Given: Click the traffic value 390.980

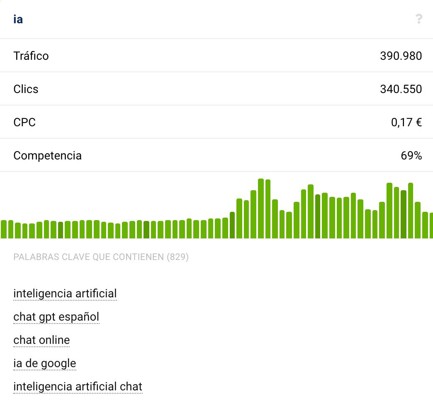Looking at the screenshot, I should [401, 56].
